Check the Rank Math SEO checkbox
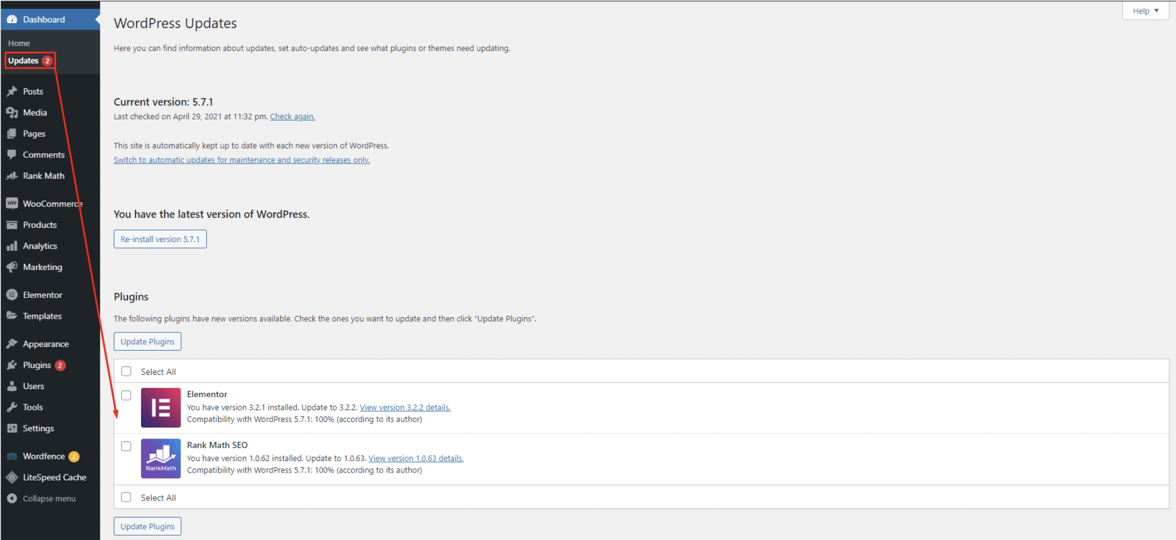The height and width of the screenshot is (540, 1176). pyautogui.click(x=126, y=446)
